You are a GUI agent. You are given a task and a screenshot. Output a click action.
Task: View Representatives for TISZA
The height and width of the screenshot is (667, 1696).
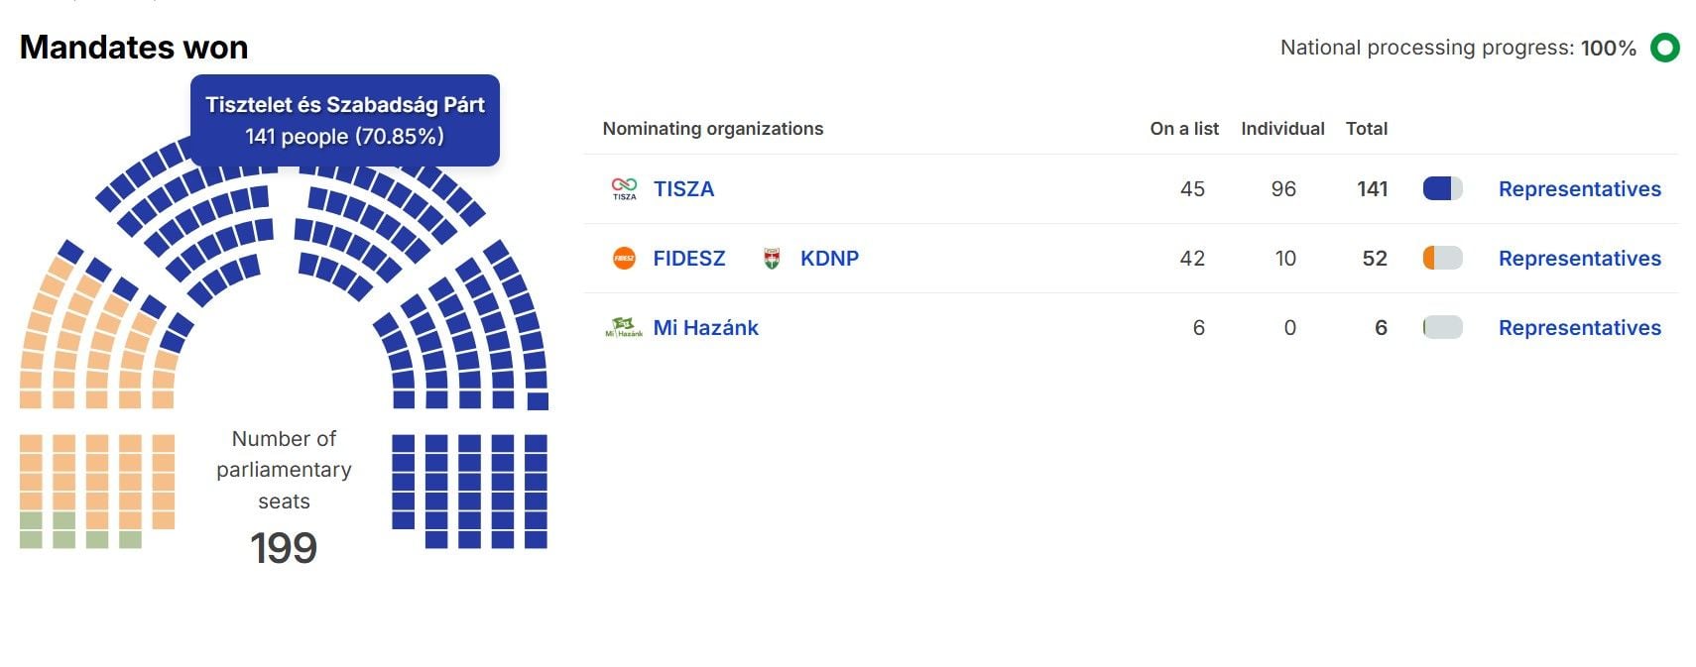(x=1579, y=189)
